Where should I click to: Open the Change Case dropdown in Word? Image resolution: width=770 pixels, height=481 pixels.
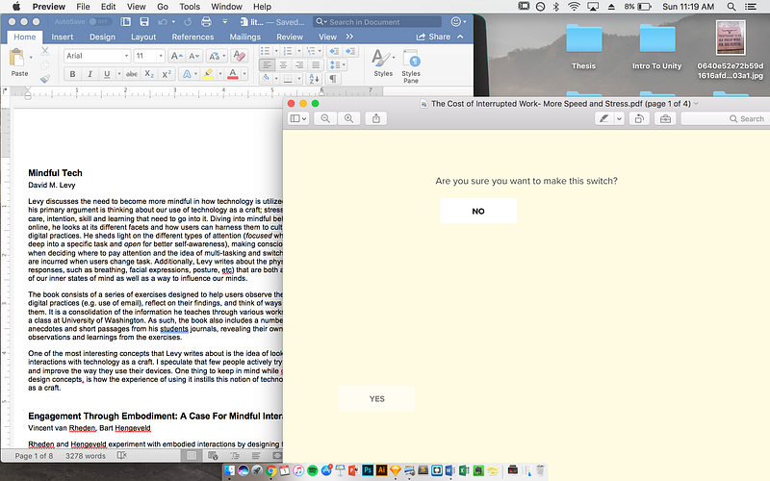click(x=216, y=56)
